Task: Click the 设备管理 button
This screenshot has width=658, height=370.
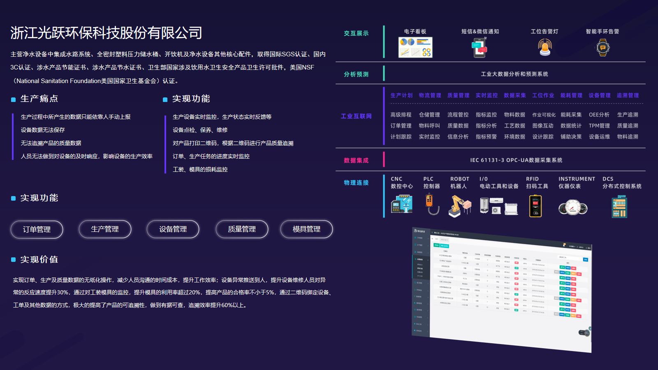Action: (x=173, y=229)
